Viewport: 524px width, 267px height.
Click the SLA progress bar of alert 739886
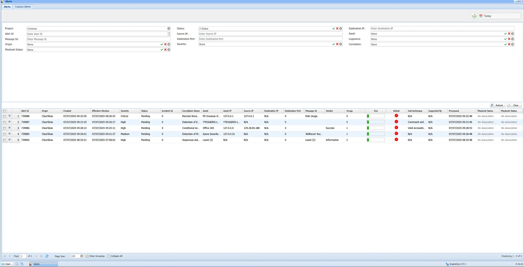376,128
